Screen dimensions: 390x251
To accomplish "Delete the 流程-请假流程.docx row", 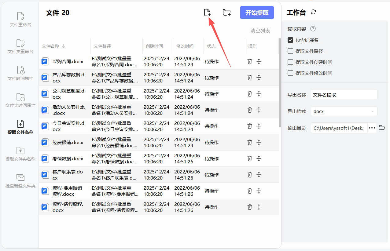I will 249,207.
